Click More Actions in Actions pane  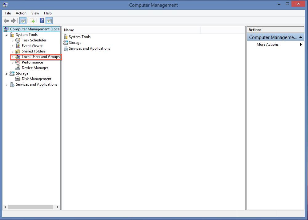[x=267, y=44]
